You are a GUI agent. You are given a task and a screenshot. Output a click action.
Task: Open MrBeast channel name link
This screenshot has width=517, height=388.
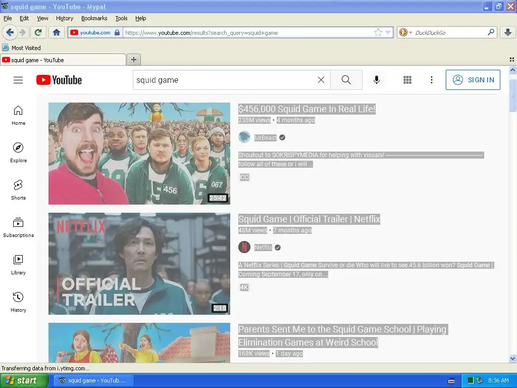pyautogui.click(x=266, y=137)
